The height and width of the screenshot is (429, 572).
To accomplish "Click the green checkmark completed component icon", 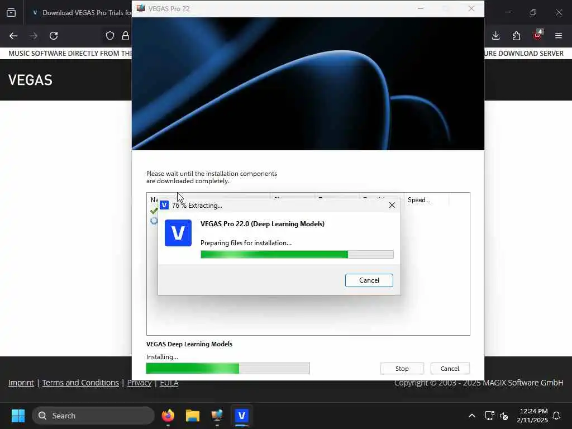I will pyautogui.click(x=154, y=211).
